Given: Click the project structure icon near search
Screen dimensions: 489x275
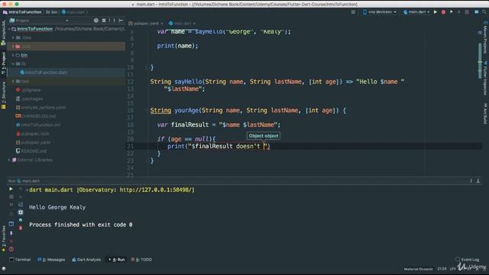Looking at the screenshot, I should [477, 12].
